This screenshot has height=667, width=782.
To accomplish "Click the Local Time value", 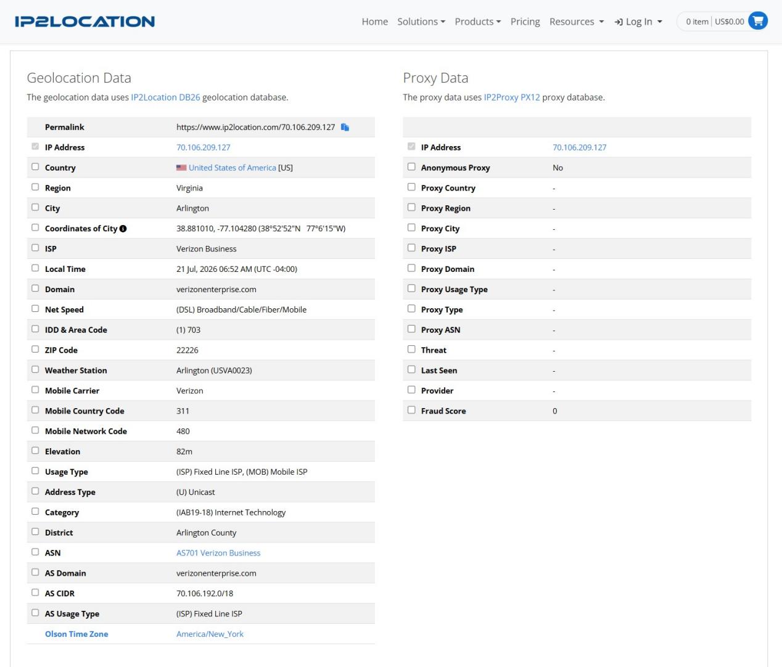I will pos(237,269).
